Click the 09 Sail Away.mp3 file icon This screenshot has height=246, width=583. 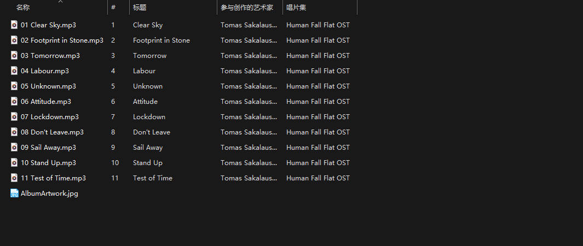[x=15, y=147]
